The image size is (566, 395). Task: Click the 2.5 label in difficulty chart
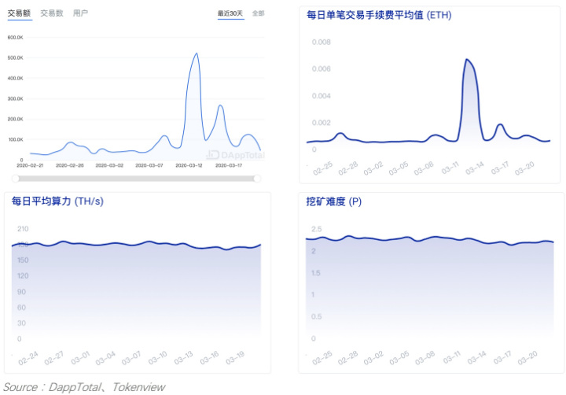coord(317,229)
